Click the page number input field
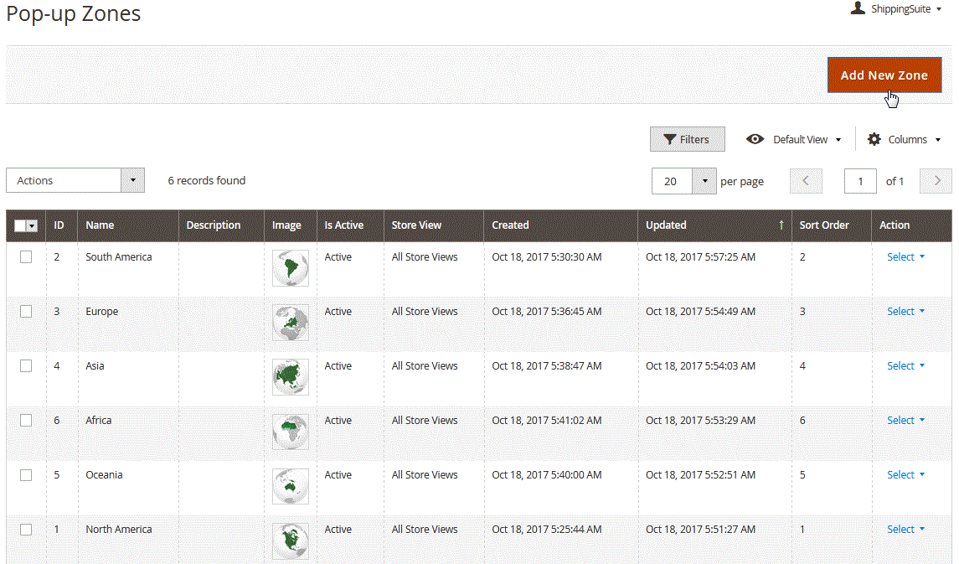 pos(860,181)
